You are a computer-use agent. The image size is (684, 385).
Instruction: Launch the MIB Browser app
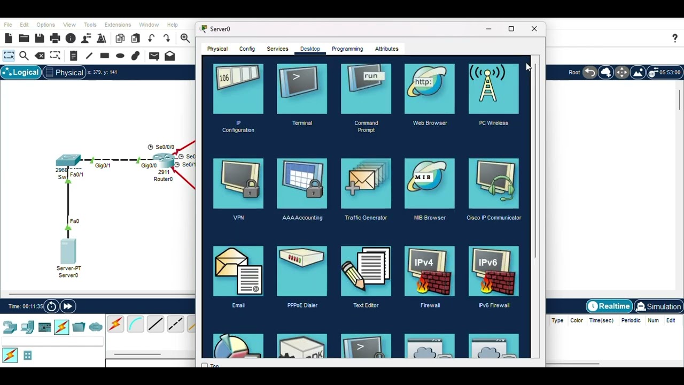pos(430,183)
